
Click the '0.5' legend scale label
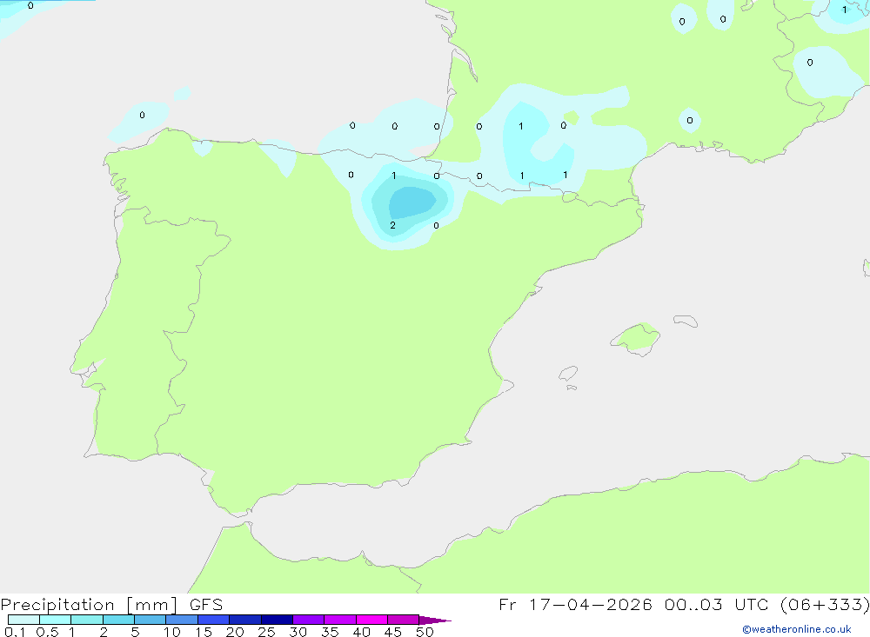47,632
